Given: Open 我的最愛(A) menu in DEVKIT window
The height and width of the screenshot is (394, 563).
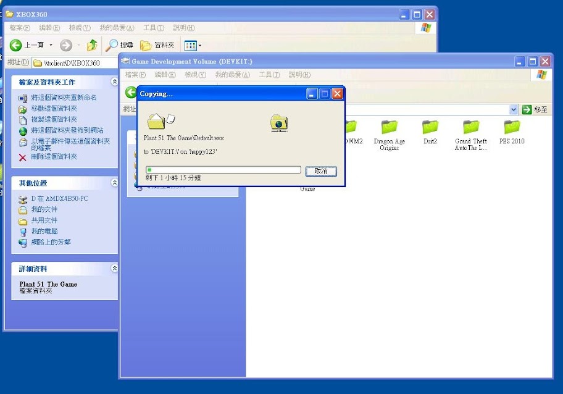Looking at the screenshot, I should click(x=232, y=75).
